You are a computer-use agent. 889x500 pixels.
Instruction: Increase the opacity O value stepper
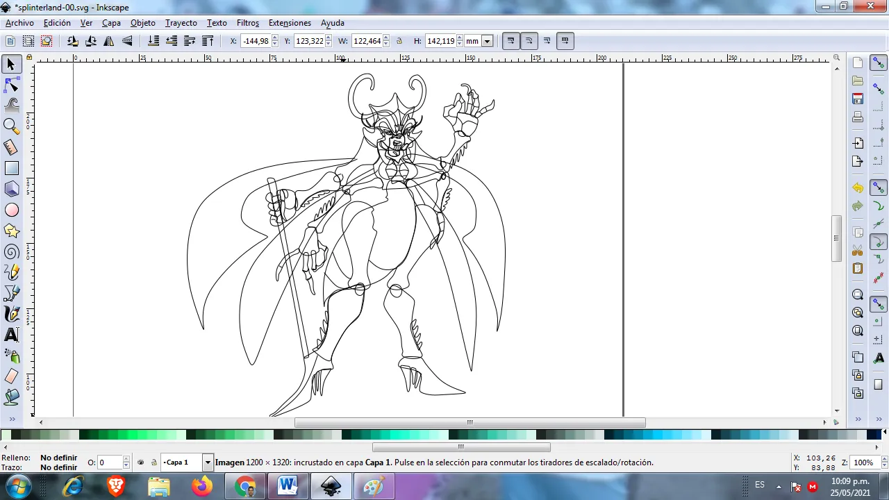coord(126,460)
